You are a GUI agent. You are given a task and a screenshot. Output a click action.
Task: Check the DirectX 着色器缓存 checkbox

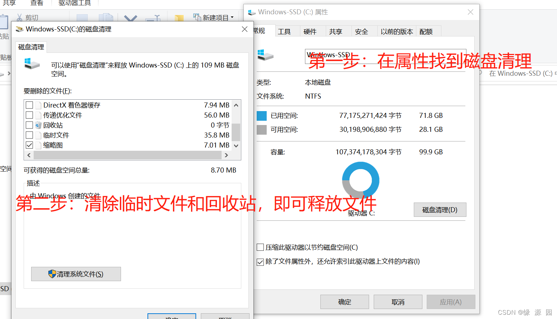click(29, 105)
